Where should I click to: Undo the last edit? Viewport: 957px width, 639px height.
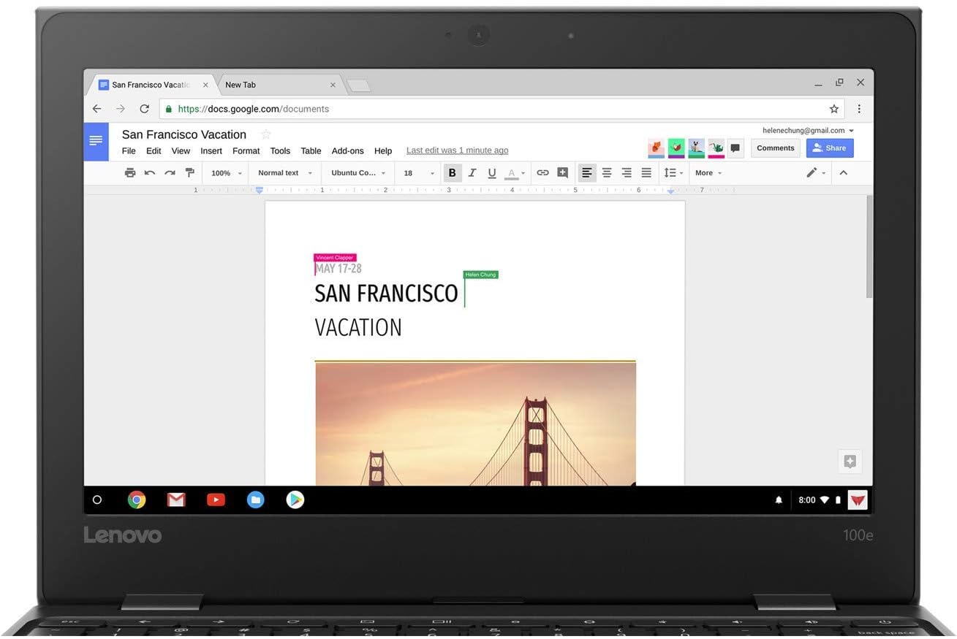point(150,173)
